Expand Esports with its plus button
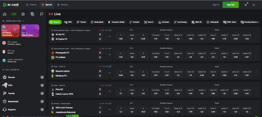 coord(42,110)
